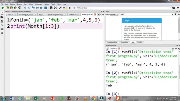
Task: Open the Run menu
Action: click(25, 4)
